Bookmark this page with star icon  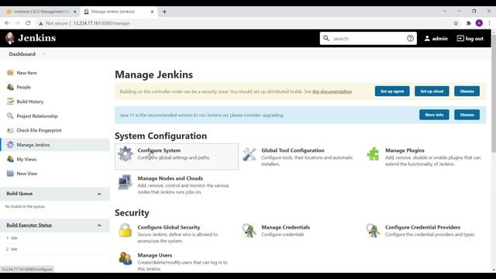pyautogui.click(x=456, y=23)
